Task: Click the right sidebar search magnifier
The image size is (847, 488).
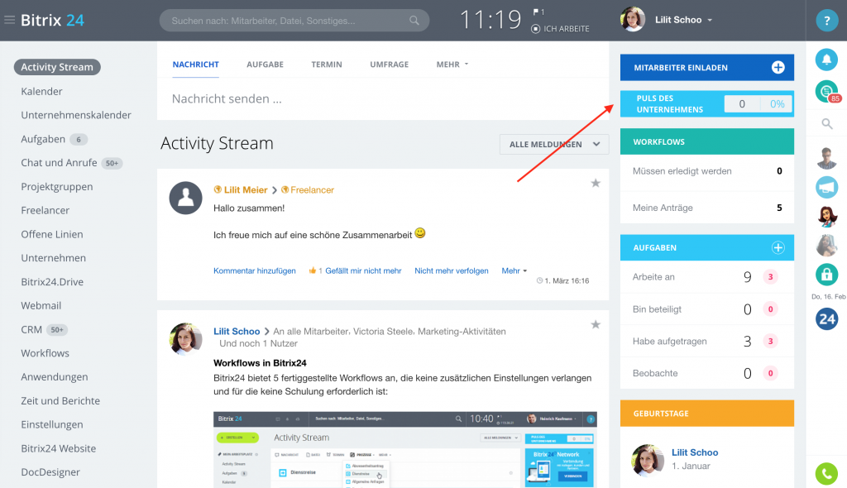Action: 826,124
